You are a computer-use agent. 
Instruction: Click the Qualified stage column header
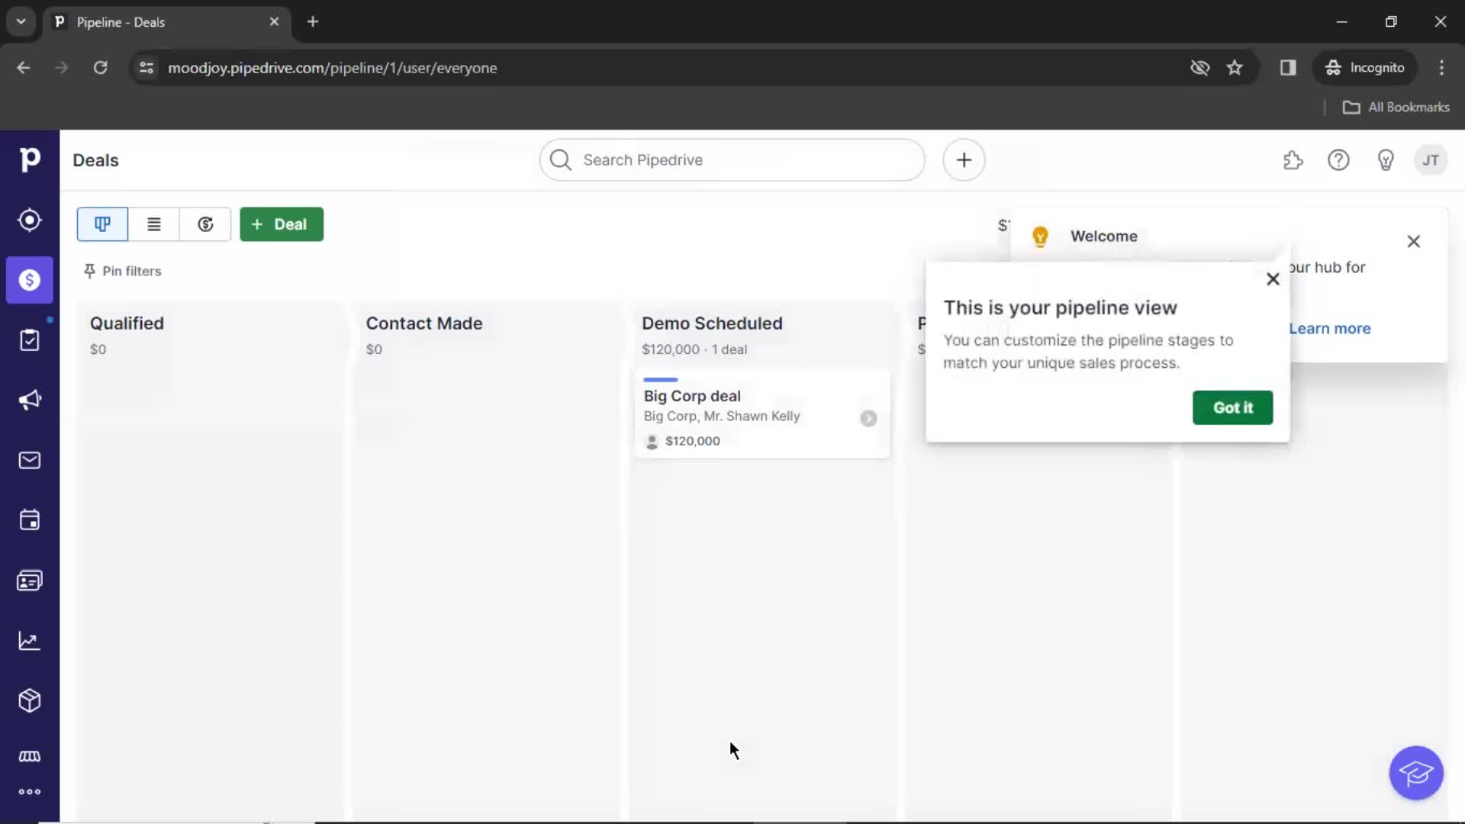pos(126,323)
